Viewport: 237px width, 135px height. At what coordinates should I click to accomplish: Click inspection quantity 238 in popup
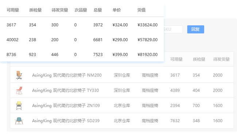[32, 40]
